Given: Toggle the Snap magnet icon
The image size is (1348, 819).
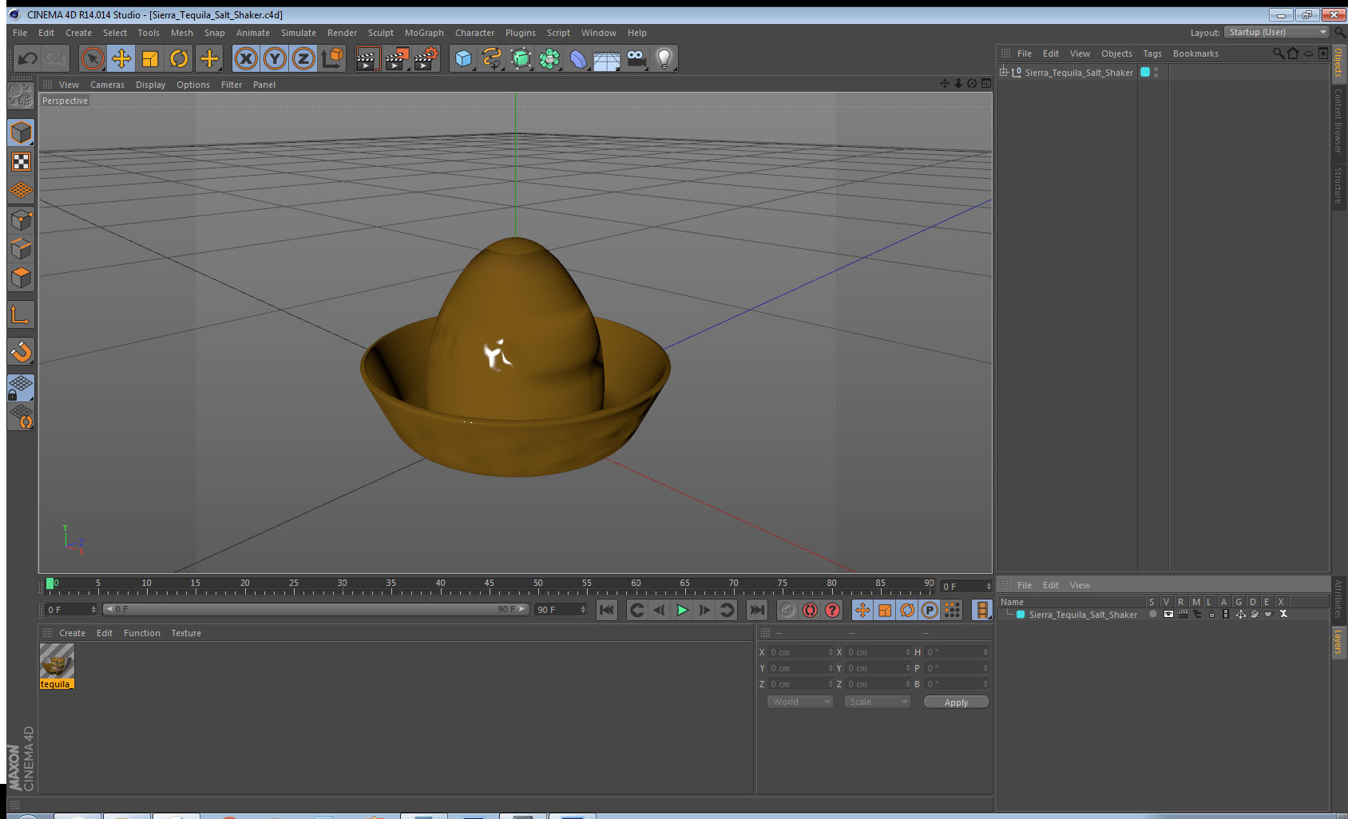Looking at the screenshot, I should (21, 351).
